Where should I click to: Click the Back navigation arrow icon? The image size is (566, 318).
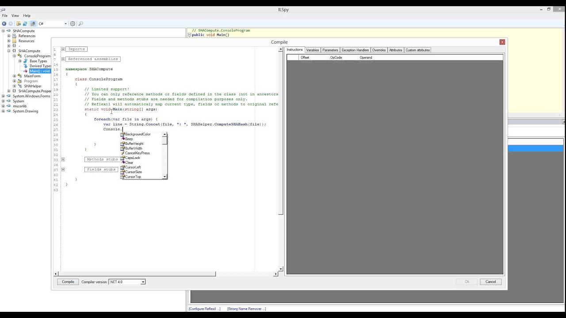(4, 23)
